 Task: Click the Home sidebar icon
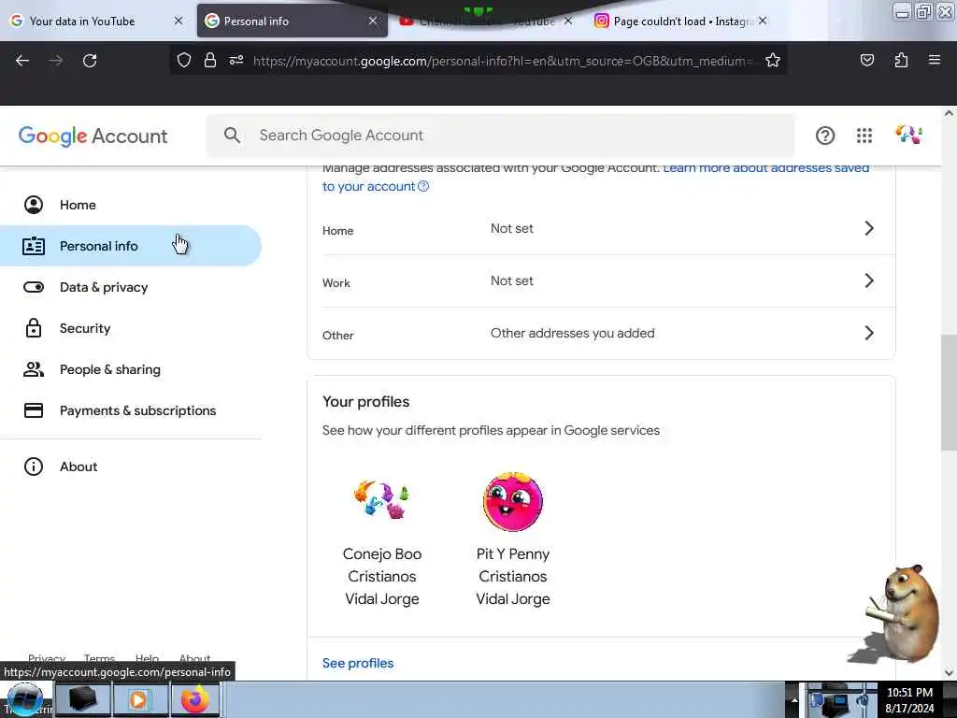[x=34, y=205]
